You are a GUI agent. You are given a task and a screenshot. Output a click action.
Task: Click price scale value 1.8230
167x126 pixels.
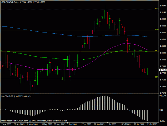tap(163, 53)
